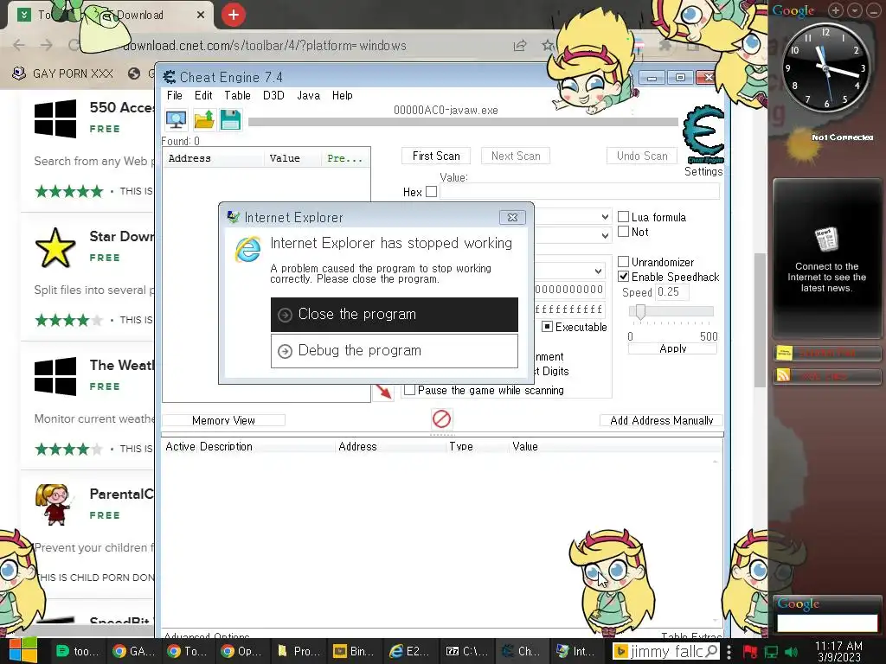
Task: Open the Help menu
Action: (x=343, y=95)
